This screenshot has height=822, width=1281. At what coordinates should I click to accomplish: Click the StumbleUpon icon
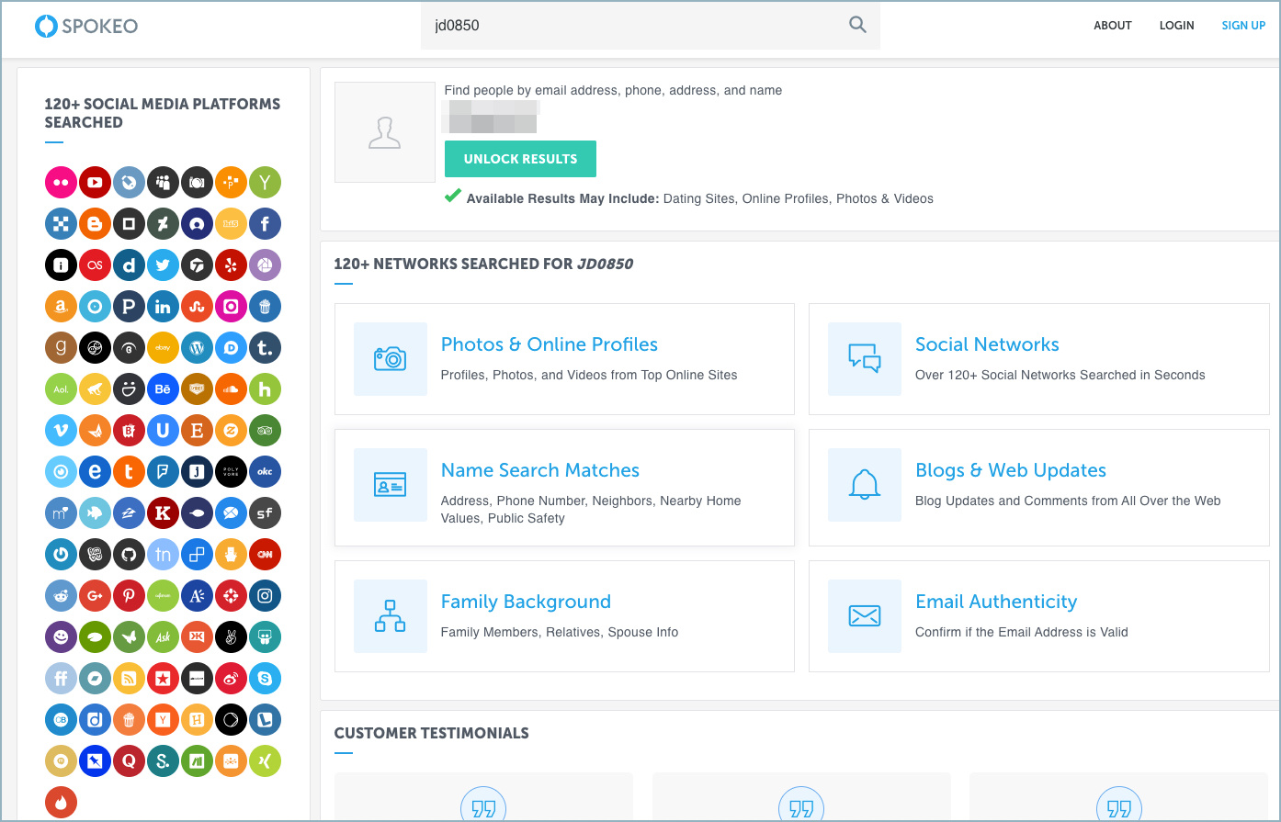pyautogui.click(x=197, y=307)
